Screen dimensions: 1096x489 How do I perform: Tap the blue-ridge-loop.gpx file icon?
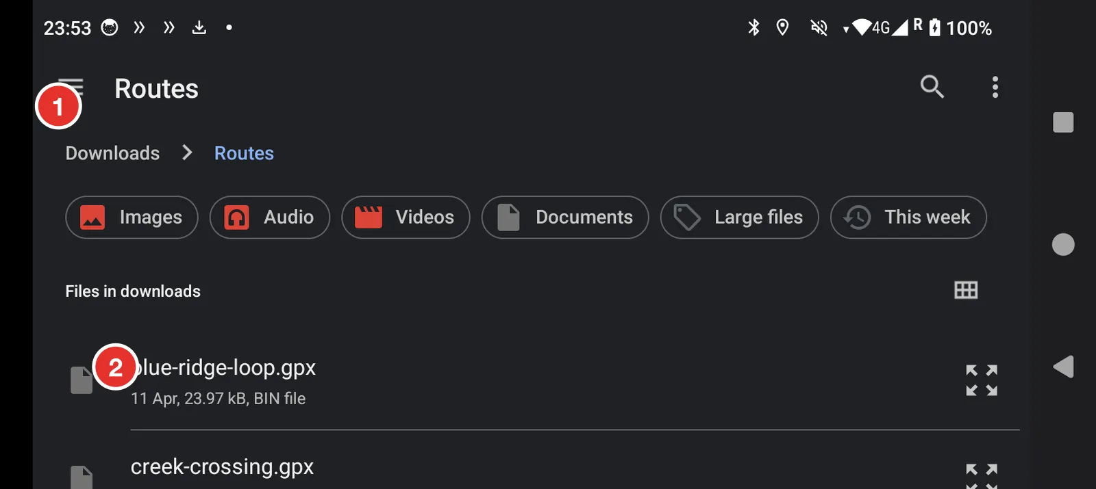[x=82, y=380]
